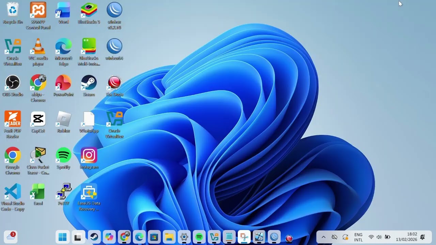This screenshot has width=436, height=245.
Task: Open the Recycle Bin desktop icon
Action: (13, 13)
